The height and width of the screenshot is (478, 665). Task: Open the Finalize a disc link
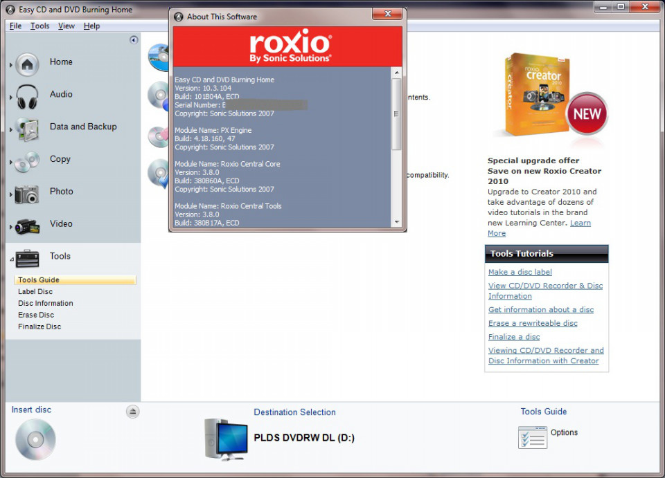[514, 337]
